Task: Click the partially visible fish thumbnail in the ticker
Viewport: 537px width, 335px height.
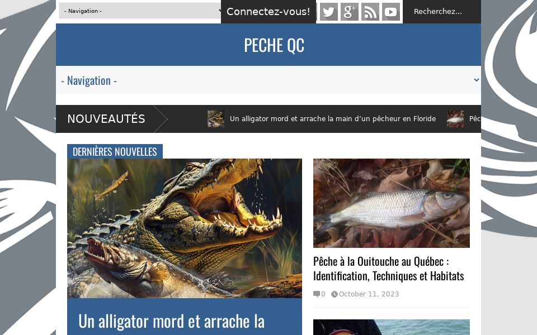Action: click(454, 118)
